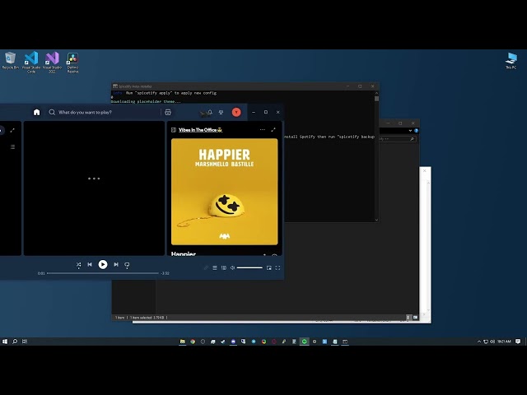Play the current song
Screen dimensions: 527x395
(103, 265)
